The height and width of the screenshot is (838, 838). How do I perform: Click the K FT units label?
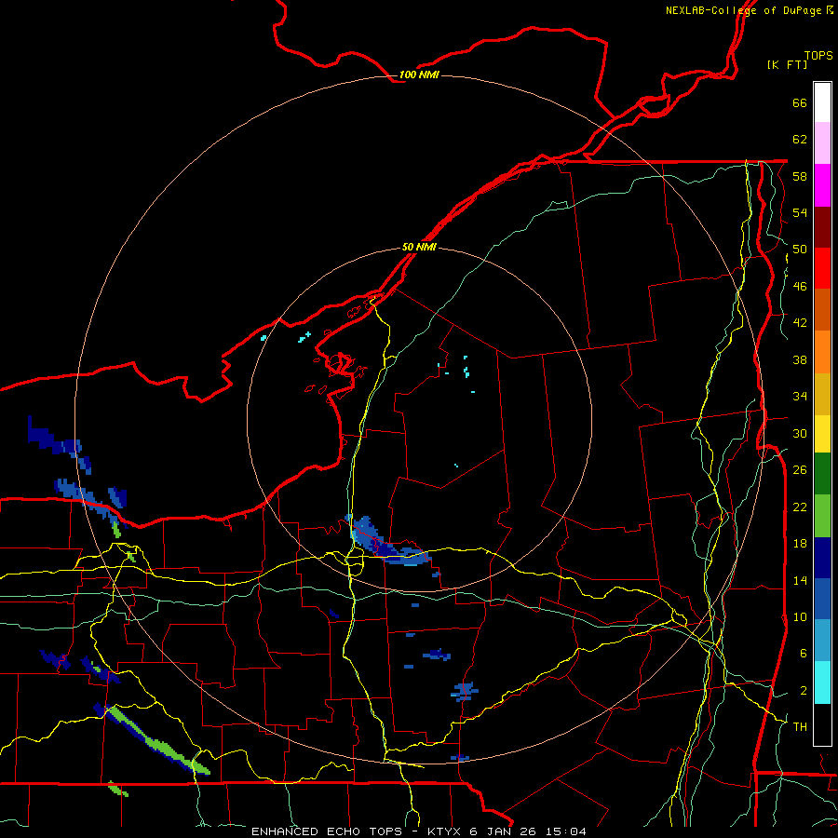pyautogui.click(x=787, y=64)
